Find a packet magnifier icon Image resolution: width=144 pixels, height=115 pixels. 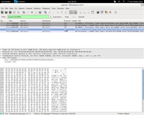tap(45, 12)
